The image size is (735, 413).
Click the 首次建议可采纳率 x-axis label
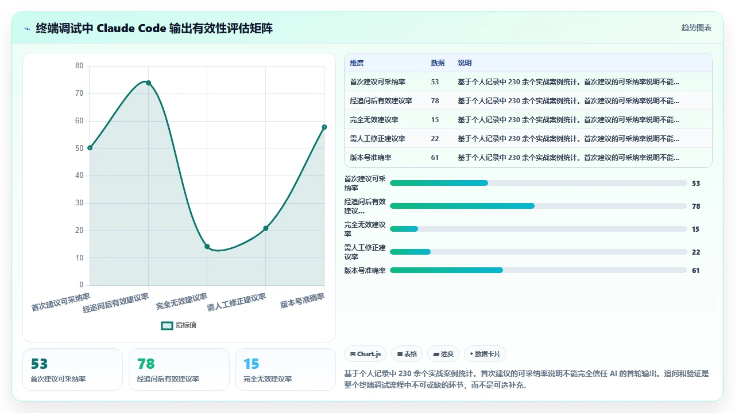click(61, 302)
